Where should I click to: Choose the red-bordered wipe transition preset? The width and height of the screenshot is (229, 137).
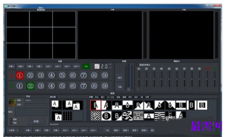tap(96, 105)
